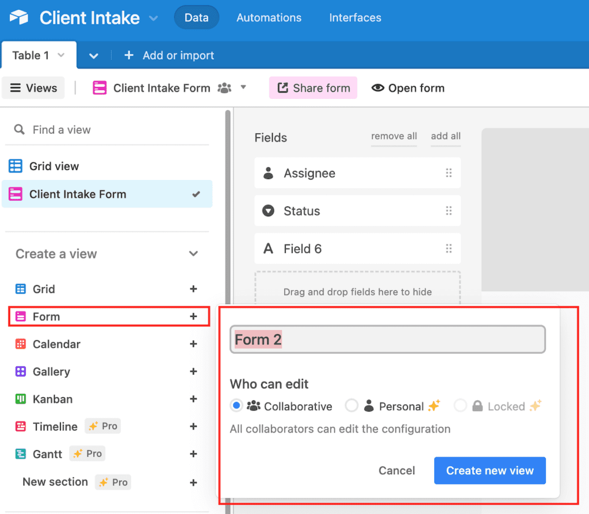Open the Interfaces tab

coord(355,17)
